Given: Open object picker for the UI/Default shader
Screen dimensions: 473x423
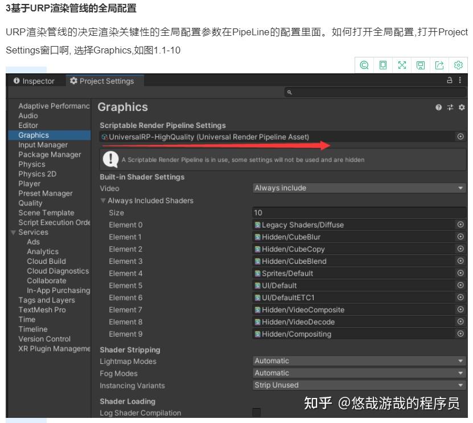Looking at the screenshot, I should pos(460,285).
